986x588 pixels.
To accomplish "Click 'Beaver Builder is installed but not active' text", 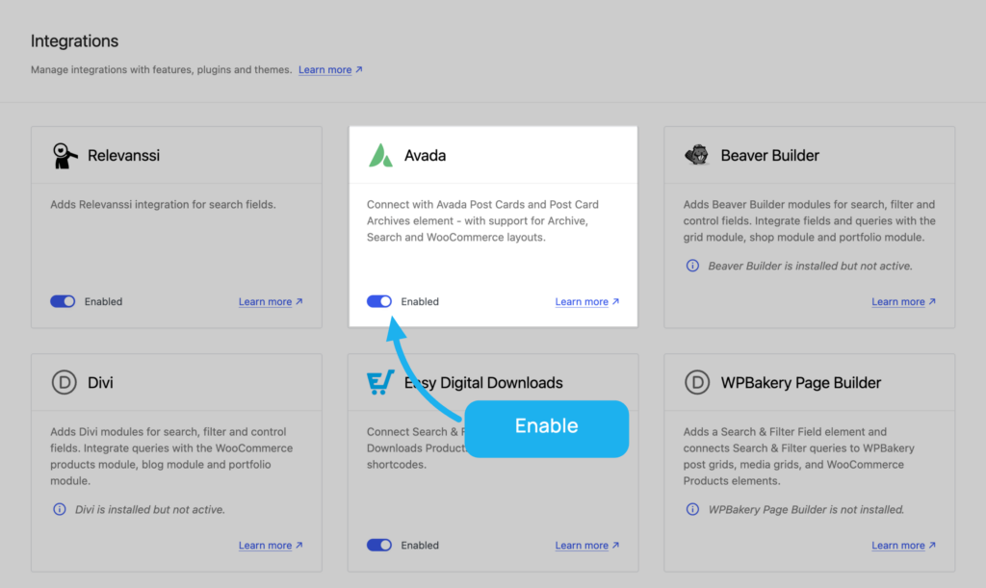I will 810,266.
